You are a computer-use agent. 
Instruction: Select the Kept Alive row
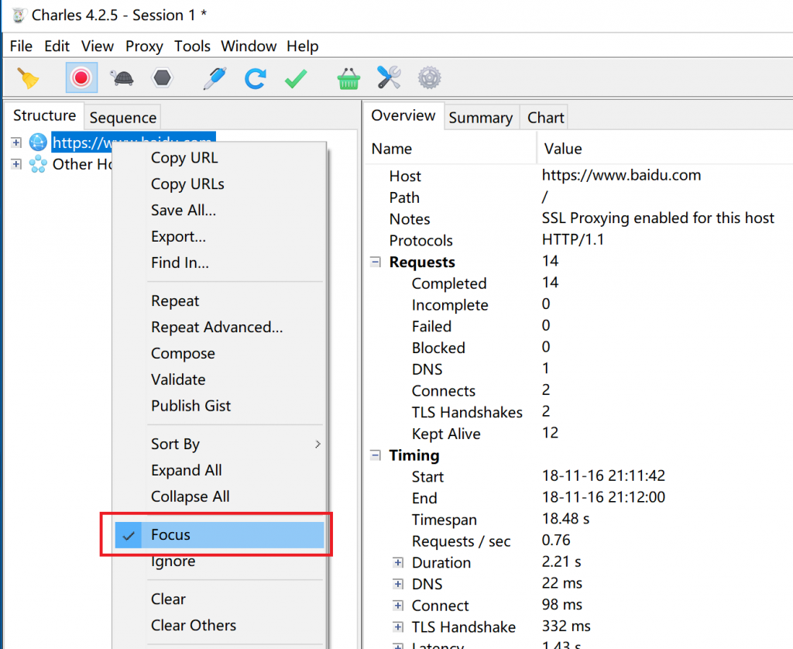pos(579,434)
